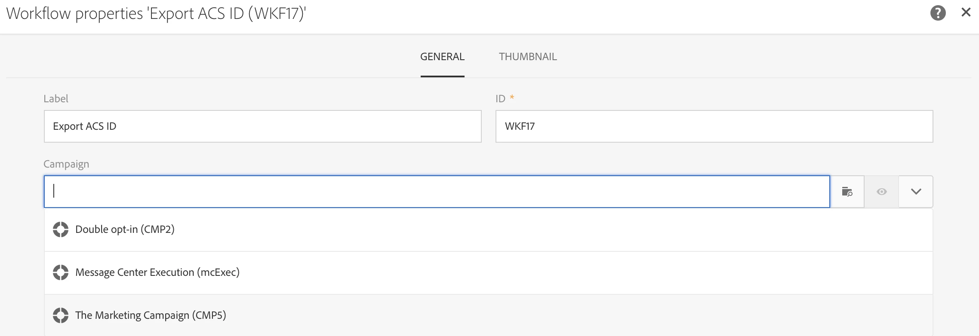Collapse the Campaign dropdown chevron
Viewport: 979px width, 336px height.
coord(916,192)
